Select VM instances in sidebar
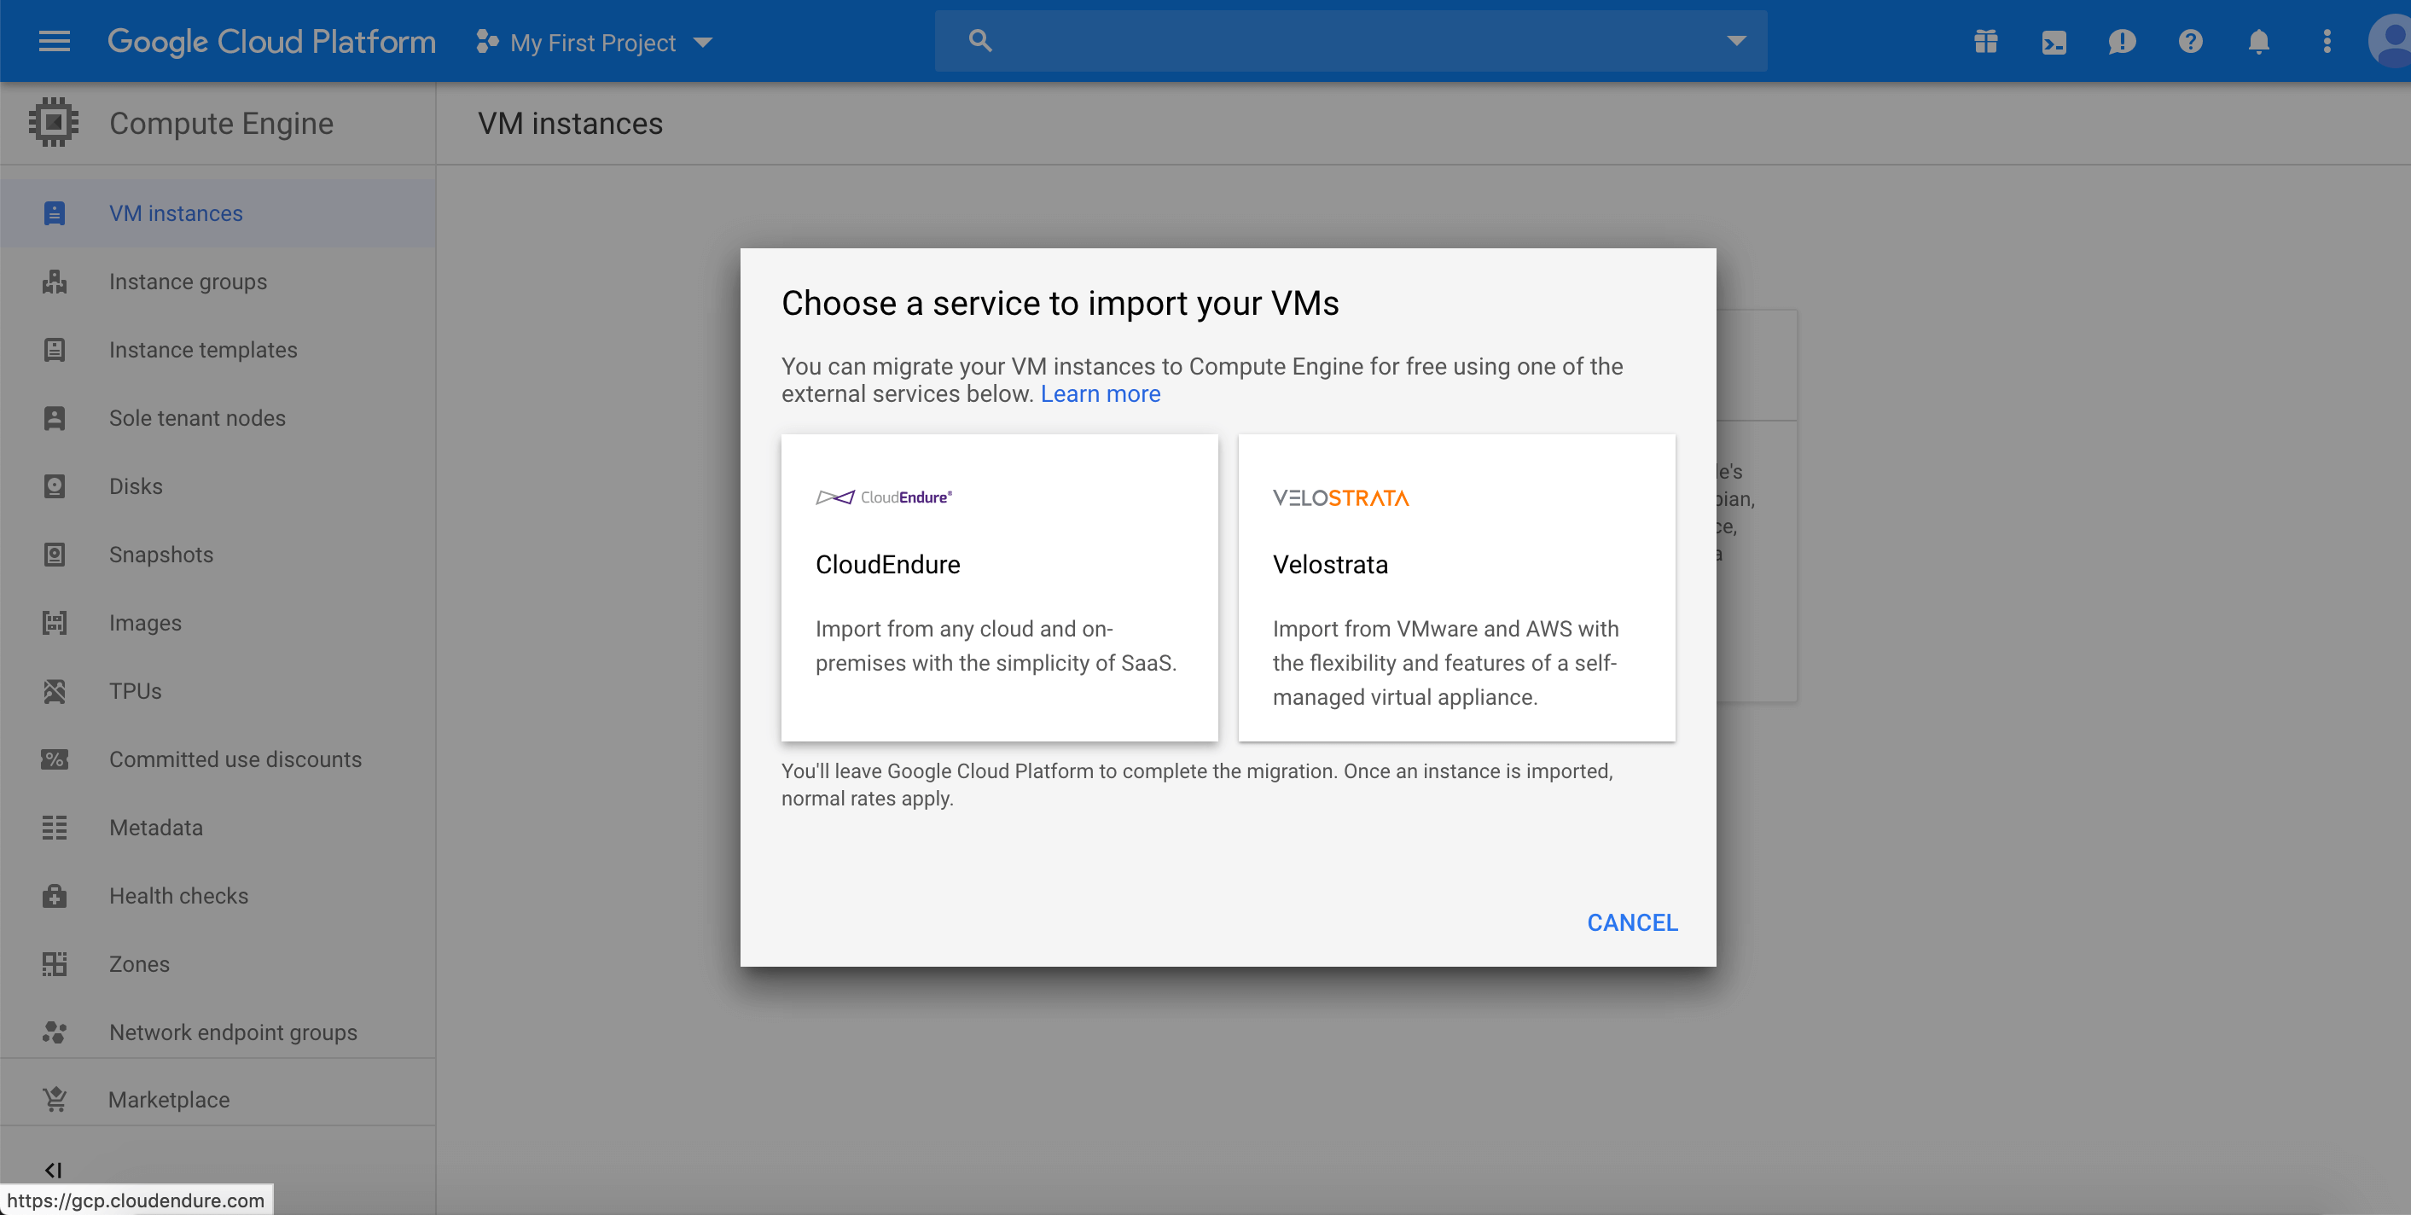Image resolution: width=2411 pixels, height=1215 pixels. pyautogui.click(x=218, y=213)
